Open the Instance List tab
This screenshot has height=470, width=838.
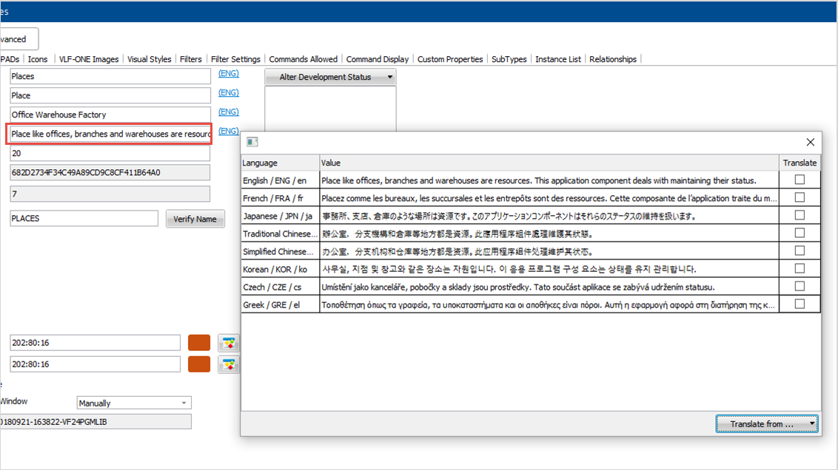(558, 59)
